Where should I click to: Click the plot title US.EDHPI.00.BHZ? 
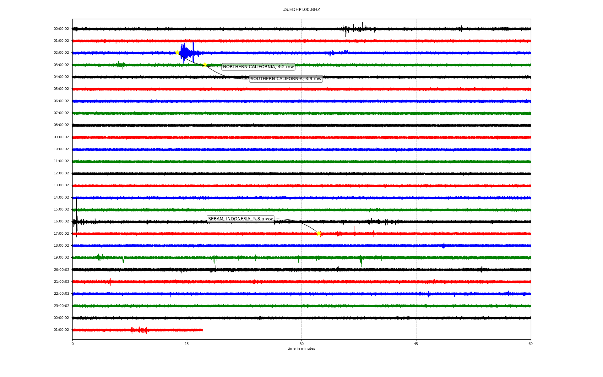[301, 10]
